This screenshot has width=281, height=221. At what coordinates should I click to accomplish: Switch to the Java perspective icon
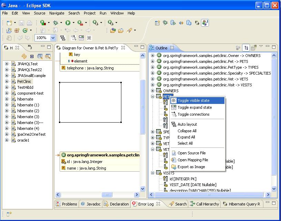click(x=205, y=23)
